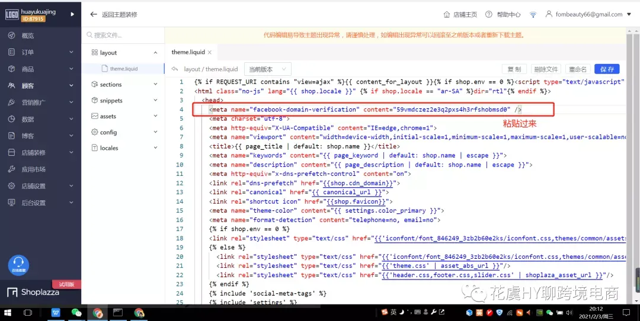Viewport: 640px width, 321px height.
Task: Open the 帮助中心 help center link
Action: click(x=508, y=14)
